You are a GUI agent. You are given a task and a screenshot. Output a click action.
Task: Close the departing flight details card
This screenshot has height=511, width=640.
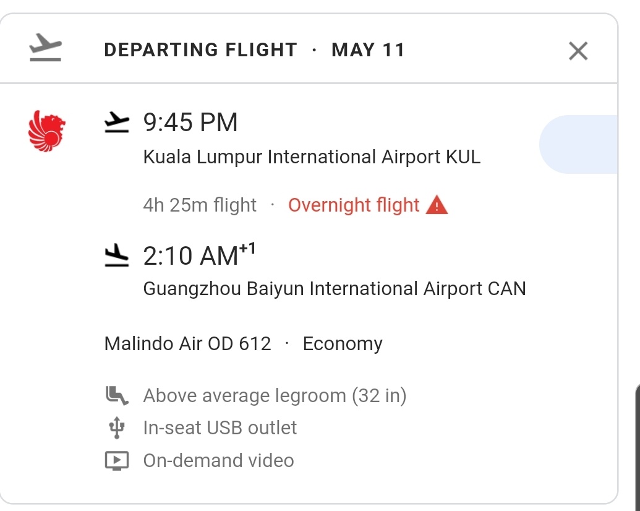[x=578, y=51]
